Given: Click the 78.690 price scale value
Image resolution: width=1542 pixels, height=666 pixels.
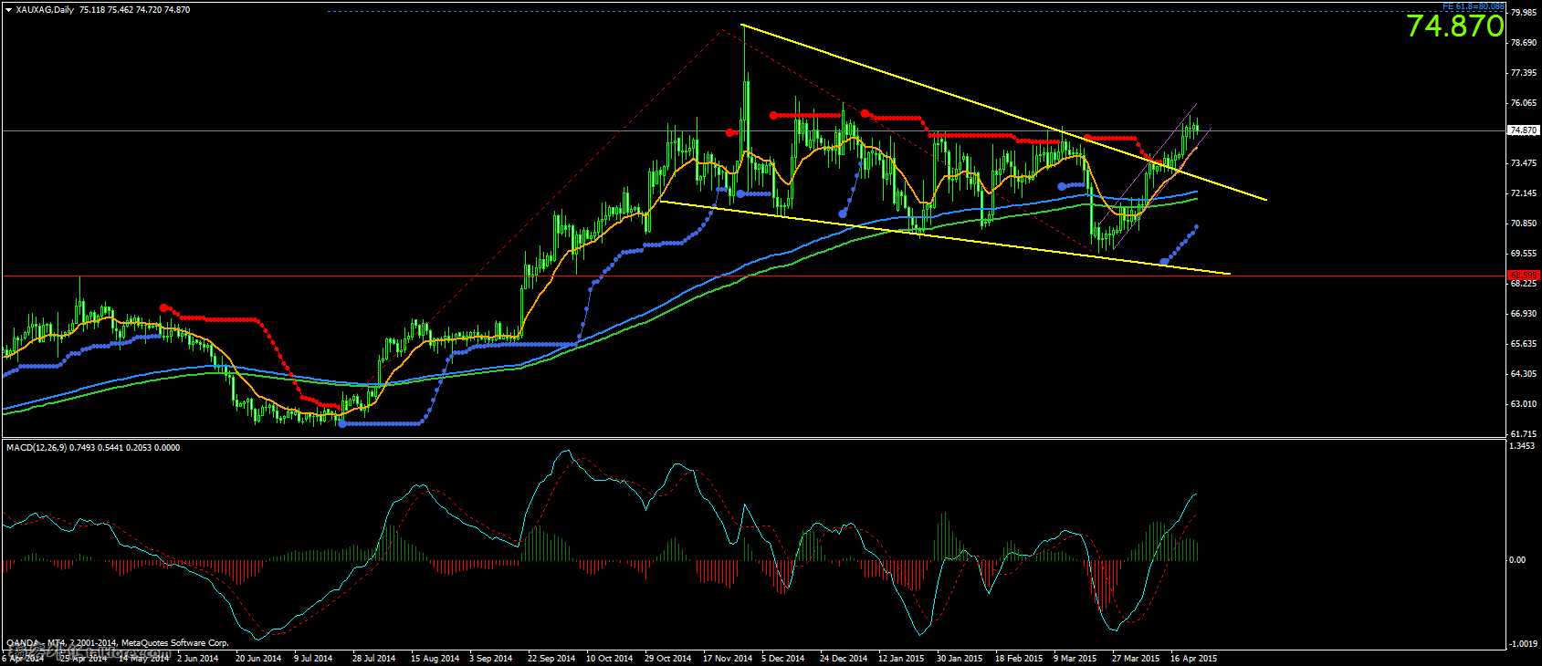Looking at the screenshot, I should pos(1523,43).
